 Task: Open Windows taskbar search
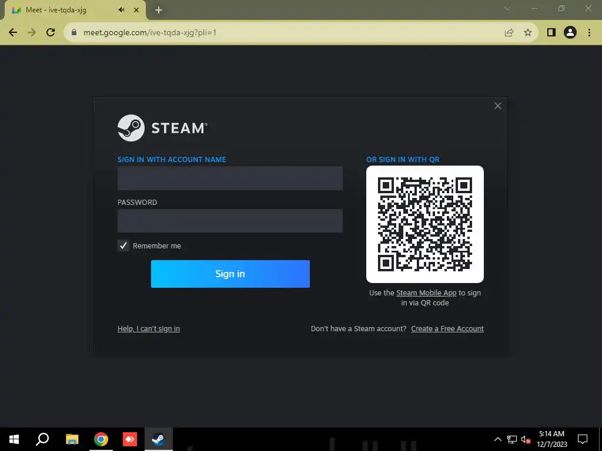[x=42, y=439]
